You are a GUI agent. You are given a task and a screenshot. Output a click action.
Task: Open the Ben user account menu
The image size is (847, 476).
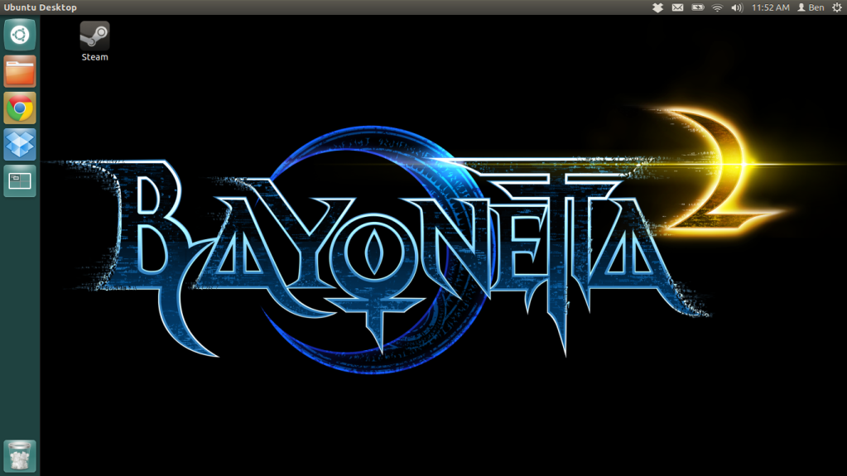pos(811,7)
